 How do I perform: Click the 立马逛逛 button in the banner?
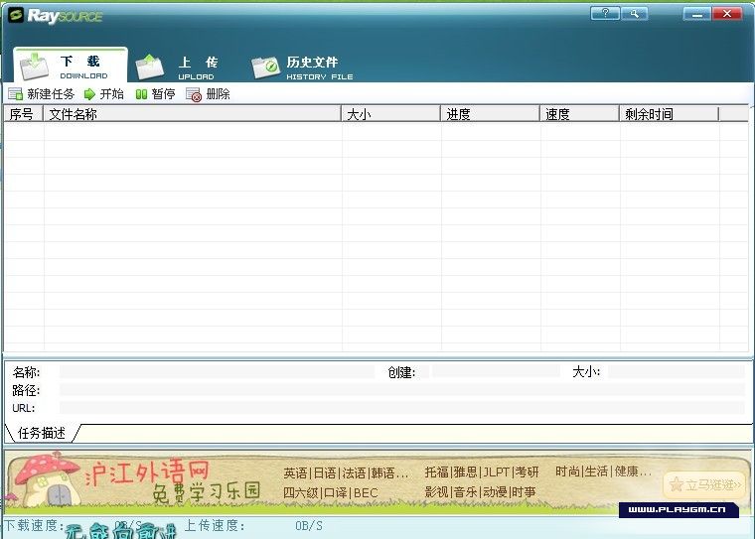tap(704, 484)
